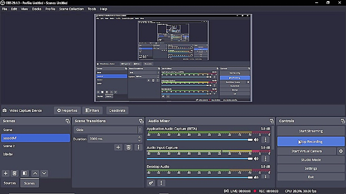Click Start Virtual Camera button
The width and height of the screenshot is (346, 194).
[307, 151]
